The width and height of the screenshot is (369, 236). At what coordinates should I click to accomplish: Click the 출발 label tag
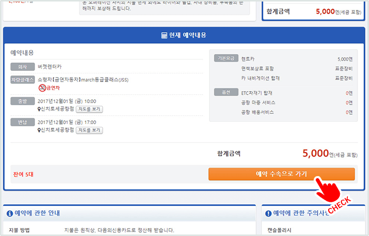click(x=22, y=101)
